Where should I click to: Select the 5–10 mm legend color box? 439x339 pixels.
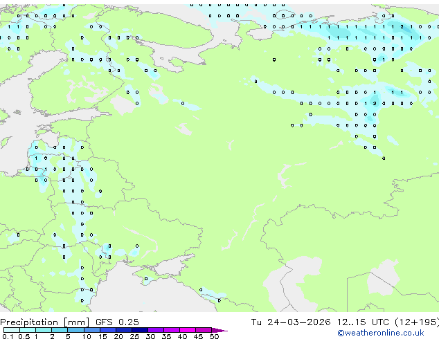click(x=75, y=330)
